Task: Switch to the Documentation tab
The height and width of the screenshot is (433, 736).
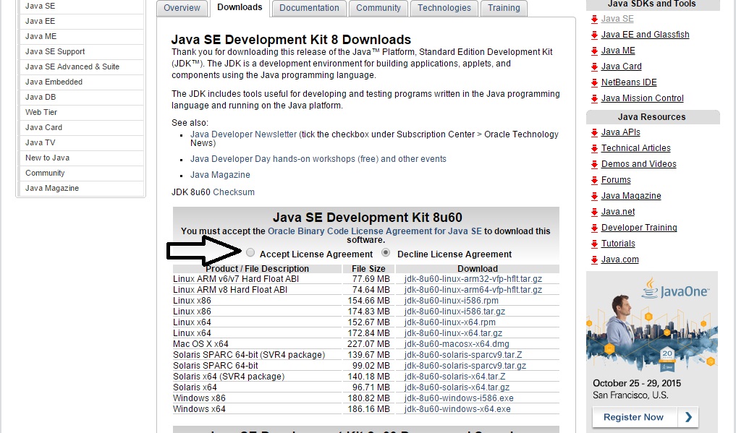Action: click(x=308, y=8)
